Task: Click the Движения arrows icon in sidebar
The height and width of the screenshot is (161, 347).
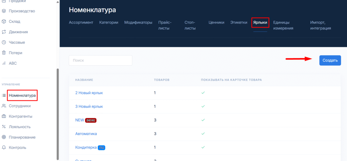Action: [x=4, y=32]
